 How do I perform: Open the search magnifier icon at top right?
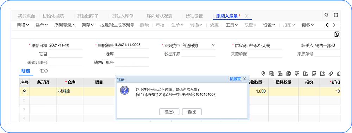326,15
